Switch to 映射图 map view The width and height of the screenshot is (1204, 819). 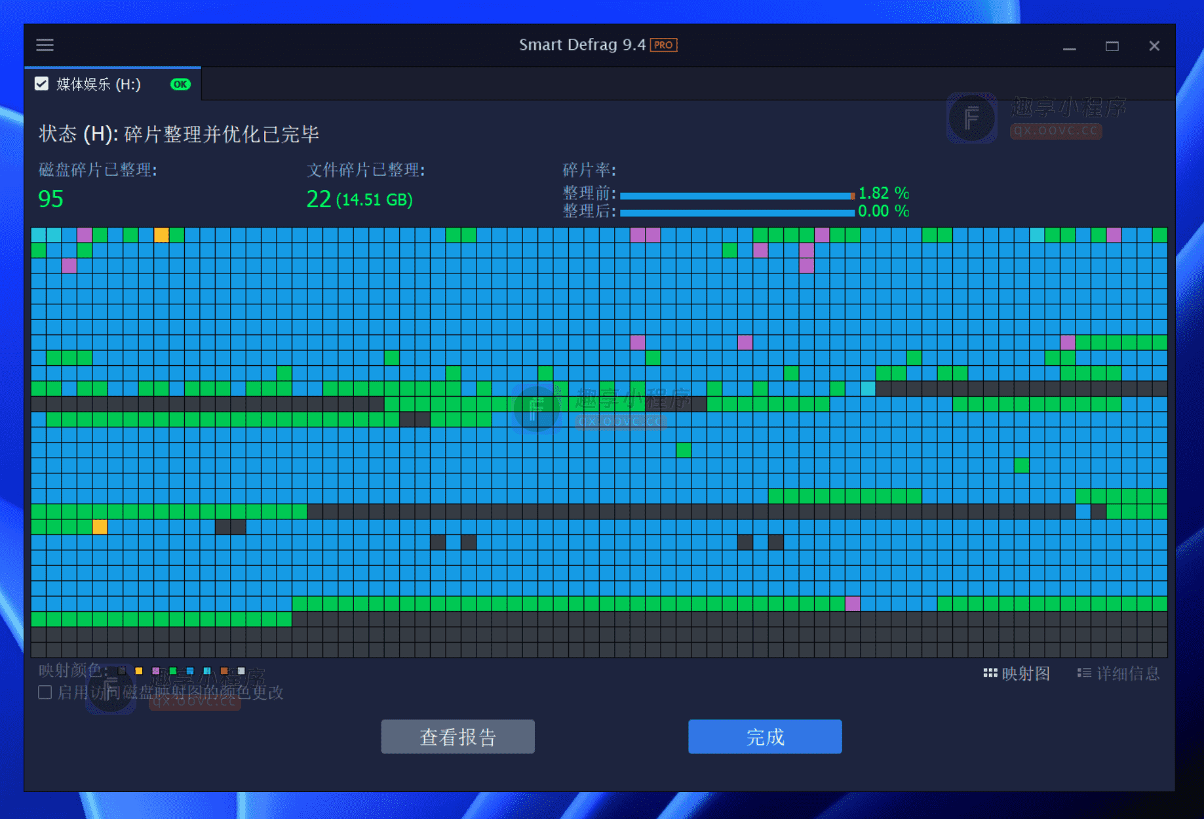tap(1017, 673)
